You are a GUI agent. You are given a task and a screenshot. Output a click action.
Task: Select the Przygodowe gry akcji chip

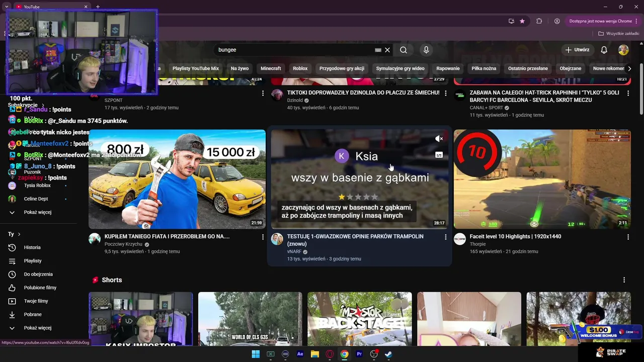click(x=342, y=68)
